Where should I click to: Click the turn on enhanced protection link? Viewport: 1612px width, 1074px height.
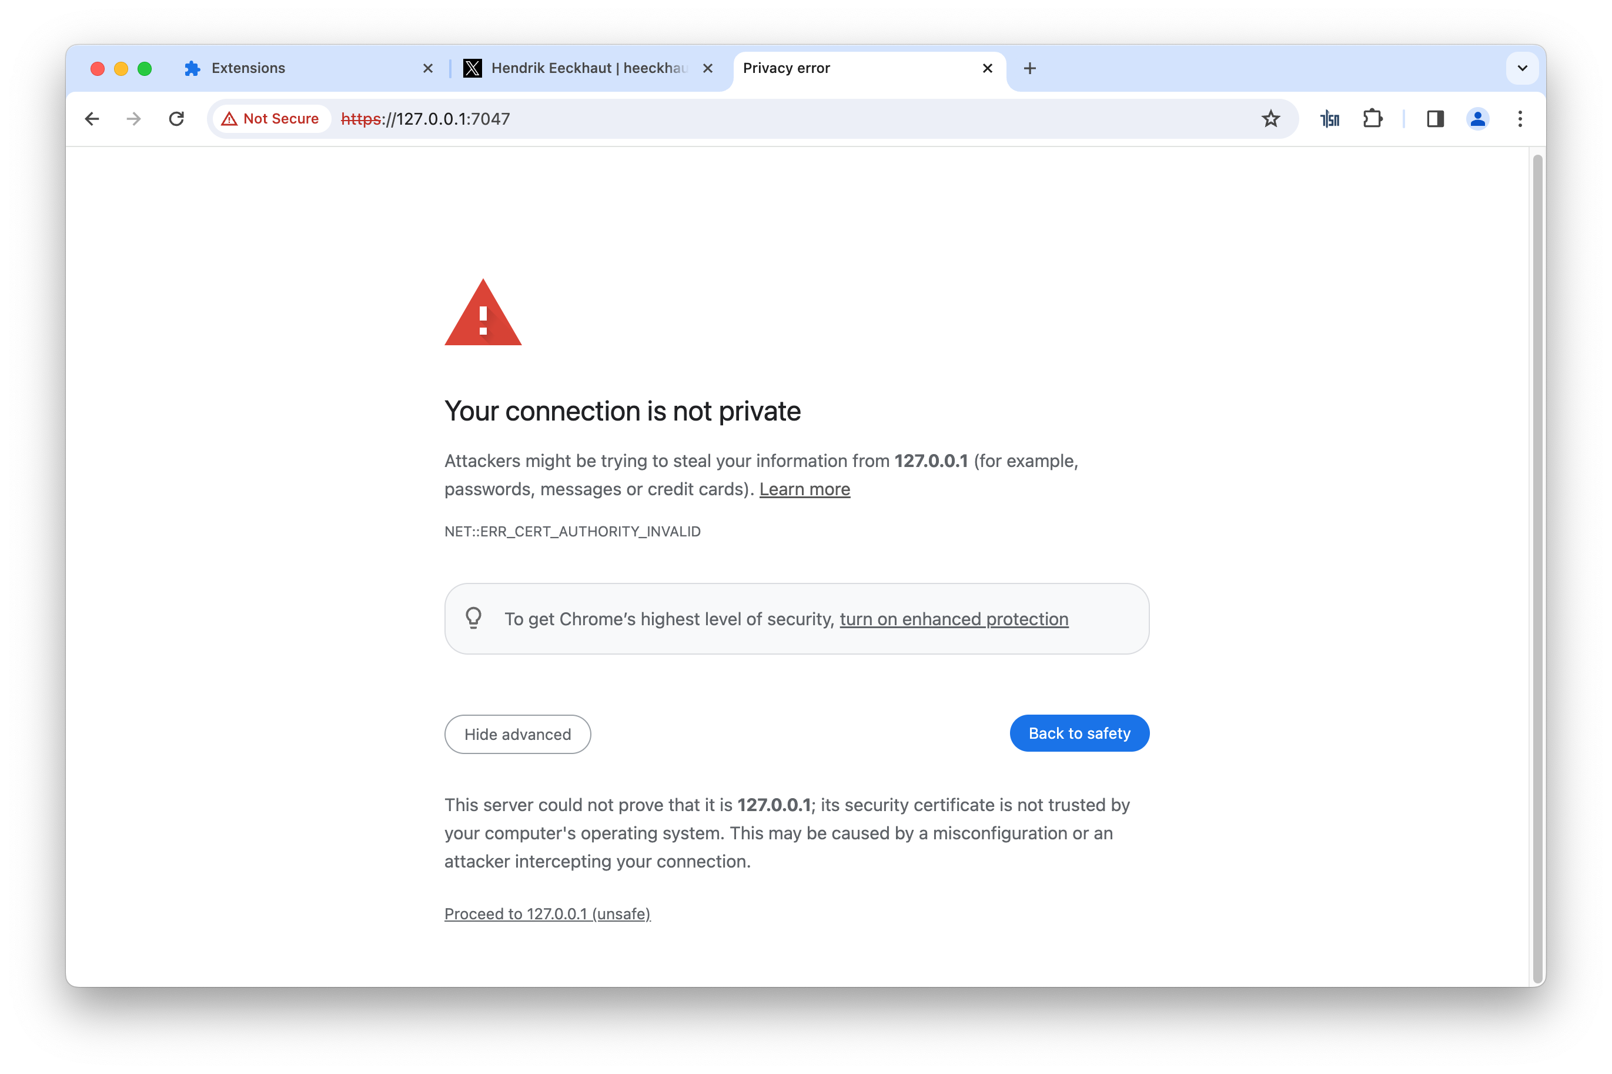954,619
